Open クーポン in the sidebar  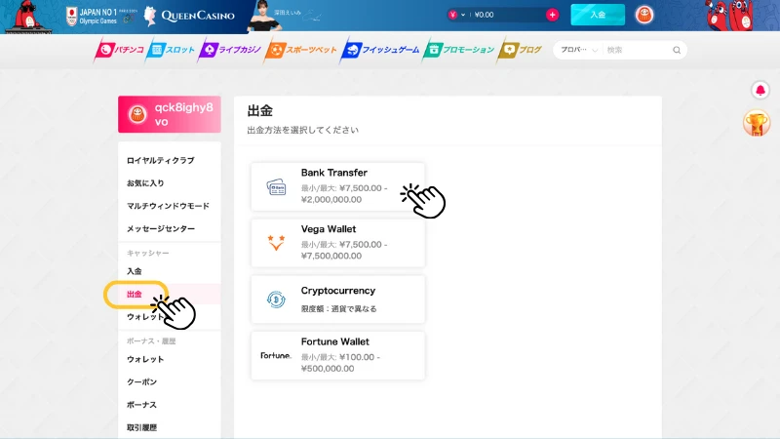click(x=141, y=382)
